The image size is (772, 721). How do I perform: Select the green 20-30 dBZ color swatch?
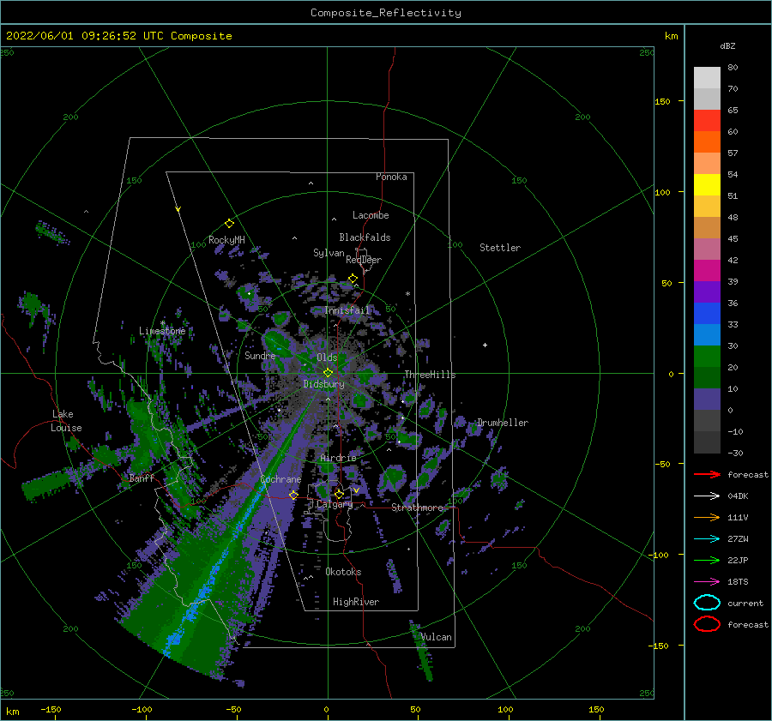[x=707, y=357]
